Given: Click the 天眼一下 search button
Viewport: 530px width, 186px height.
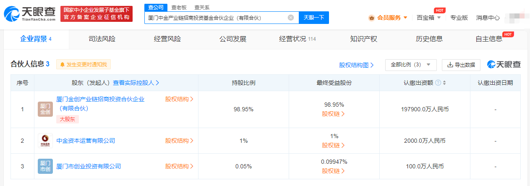Looking at the screenshot, I should click(314, 18).
